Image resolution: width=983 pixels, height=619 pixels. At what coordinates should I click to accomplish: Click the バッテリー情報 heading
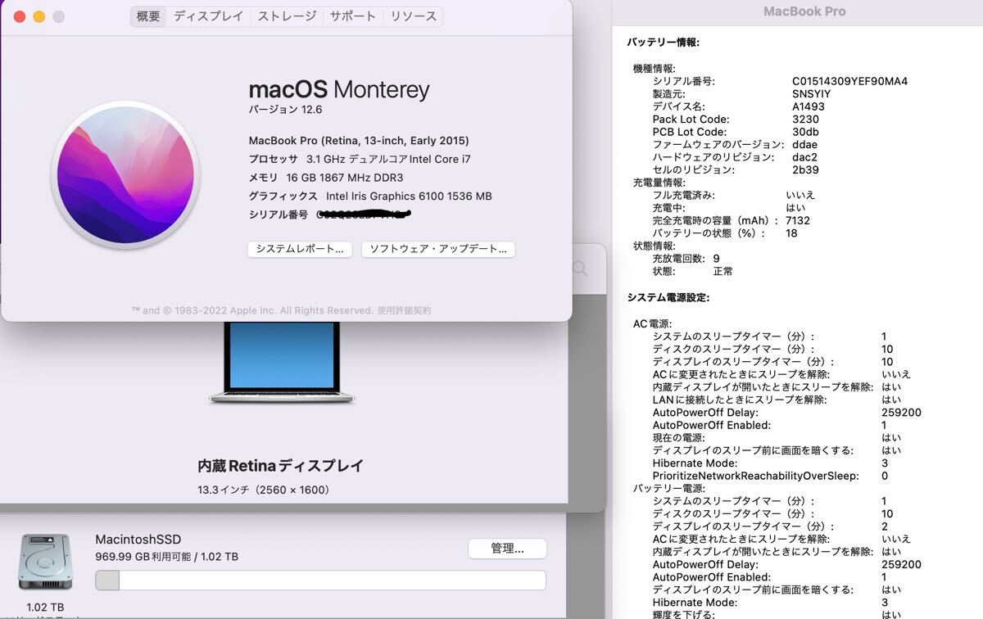tap(663, 43)
